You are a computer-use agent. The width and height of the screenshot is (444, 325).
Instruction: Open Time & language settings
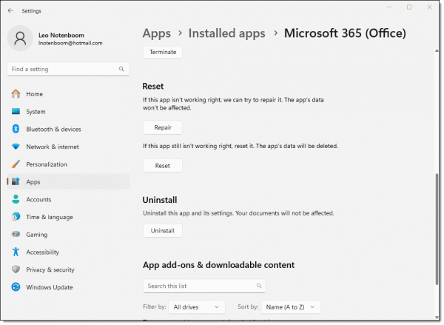click(x=49, y=217)
